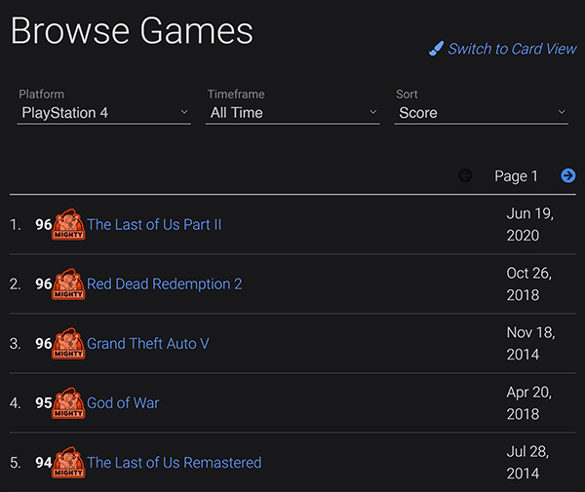Viewport: 585px width, 492px height.
Task: Open Grand Theft Auto V game page
Action: [x=148, y=344]
